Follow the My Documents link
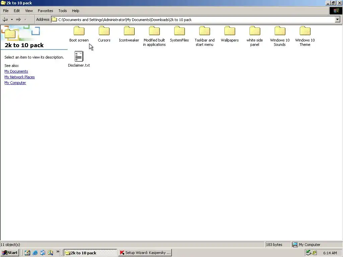The height and width of the screenshot is (257, 343). pyautogui.click(x=16, y=71)
